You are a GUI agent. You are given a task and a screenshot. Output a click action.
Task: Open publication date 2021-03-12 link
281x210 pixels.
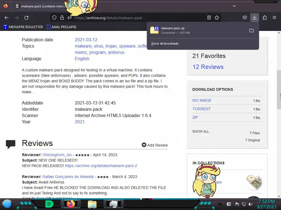click(x=86, y=40)
